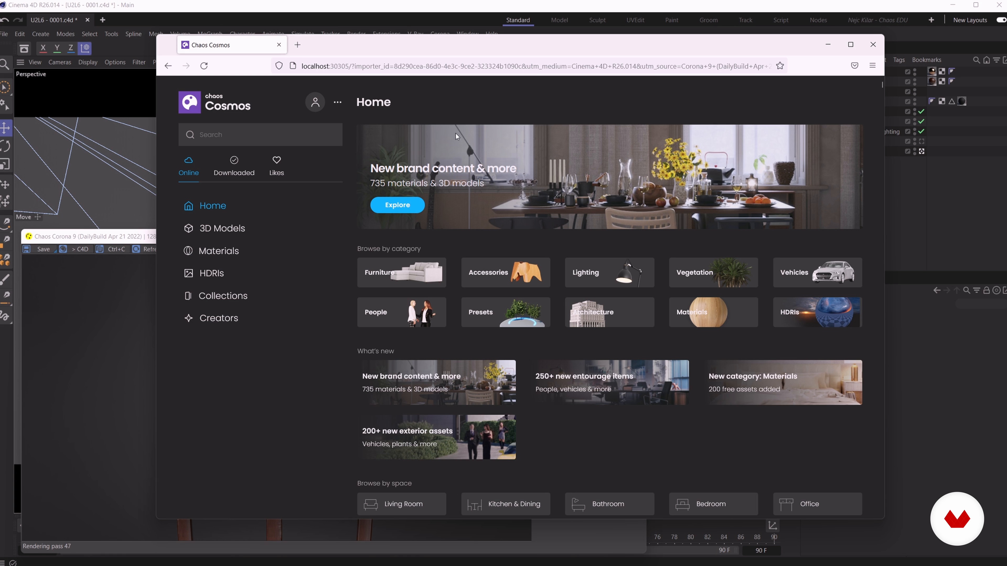Bookmark the page with the star icon
The height and width of the screenshot is (566, 1007).
point(780,66)
